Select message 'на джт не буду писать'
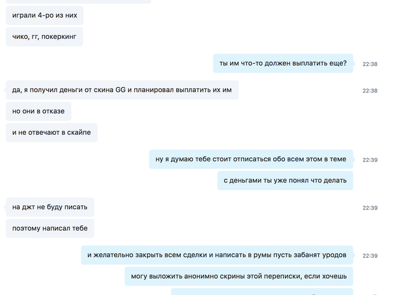407x295 pixels. [x=50, y=207]
